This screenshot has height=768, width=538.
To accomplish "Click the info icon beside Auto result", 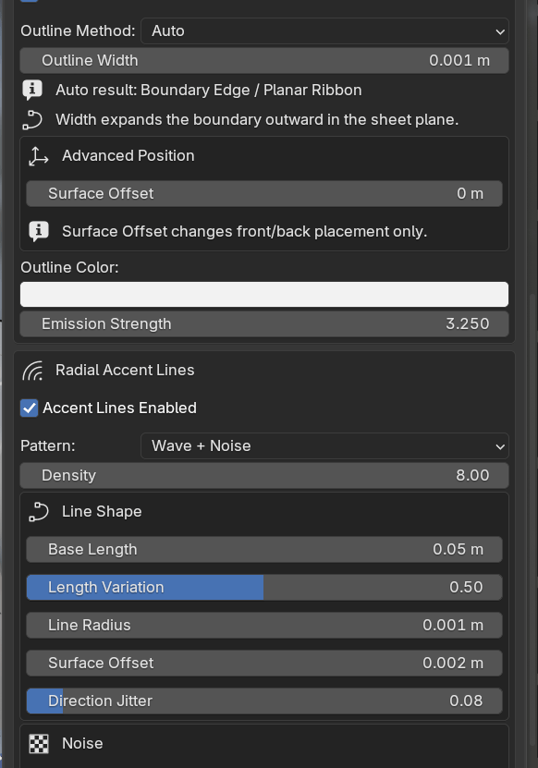I will [x=32, y=91].
